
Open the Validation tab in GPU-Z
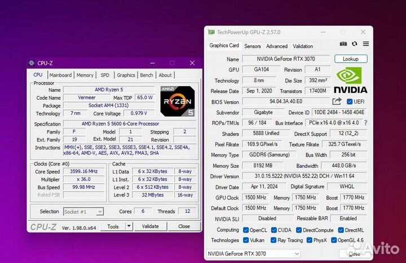(x=303, y=46)
